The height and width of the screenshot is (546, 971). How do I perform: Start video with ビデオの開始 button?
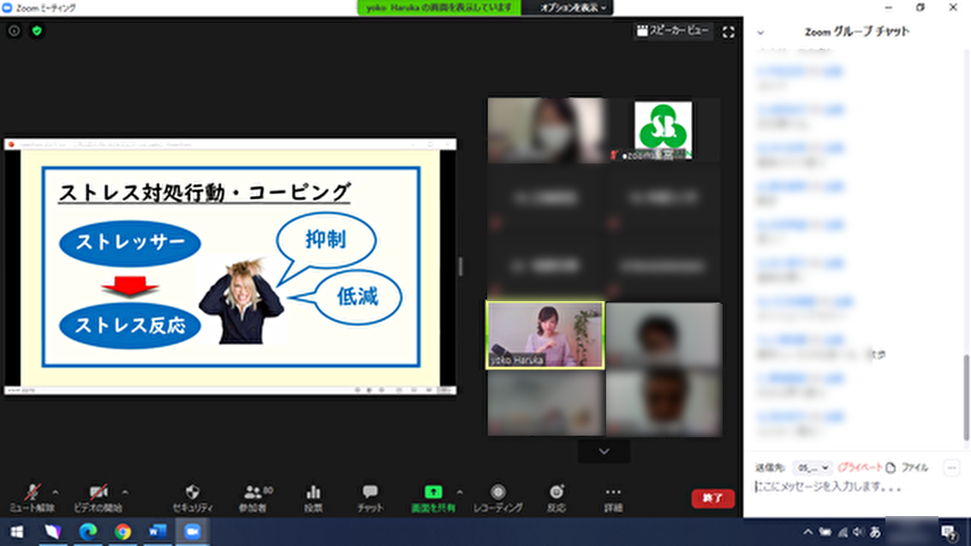[97, 492]
